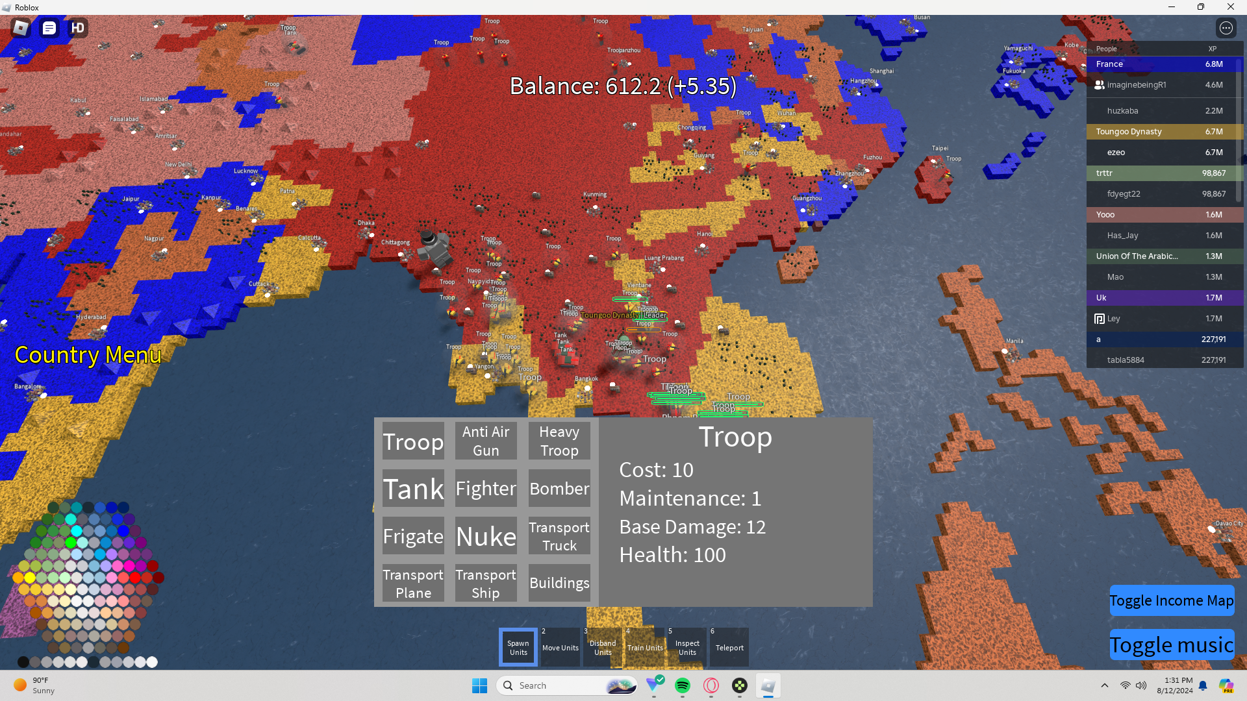
Task: Toggle the Income Map
Action: point(1171,600)
